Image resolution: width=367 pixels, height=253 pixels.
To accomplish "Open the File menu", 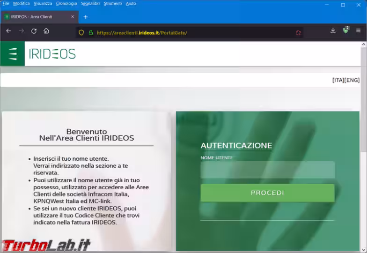I will tap(6, 3).
